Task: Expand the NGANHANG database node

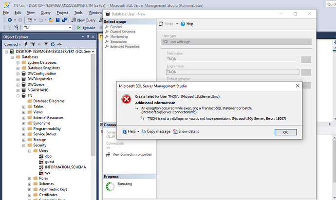Action: click(18, 91)
